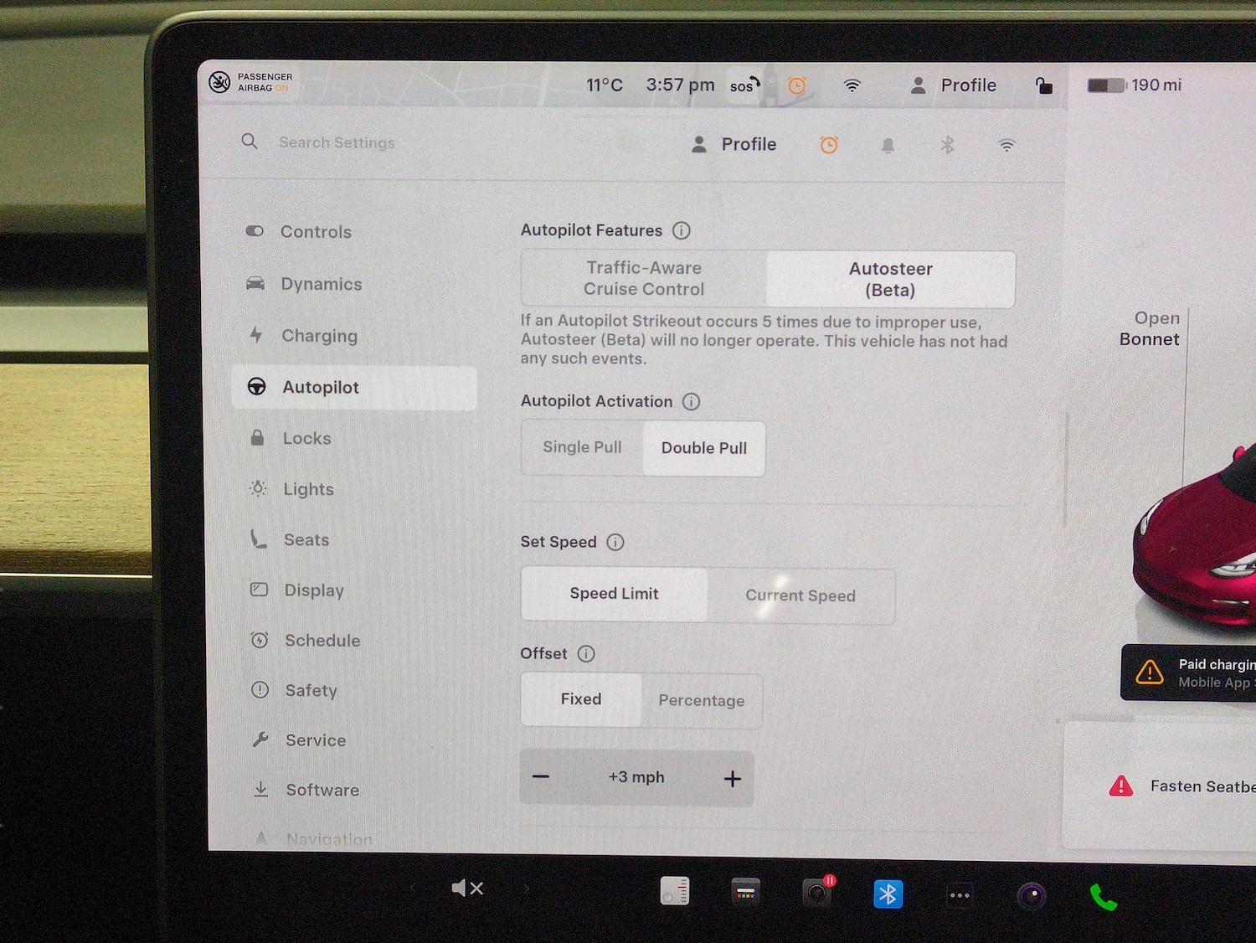Choose Percentage offset type
The height and width of the screenshot is (943, 1256).
pos(701,701)
